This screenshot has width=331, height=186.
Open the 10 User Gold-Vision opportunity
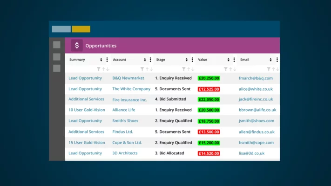click(x=87, y=110)
